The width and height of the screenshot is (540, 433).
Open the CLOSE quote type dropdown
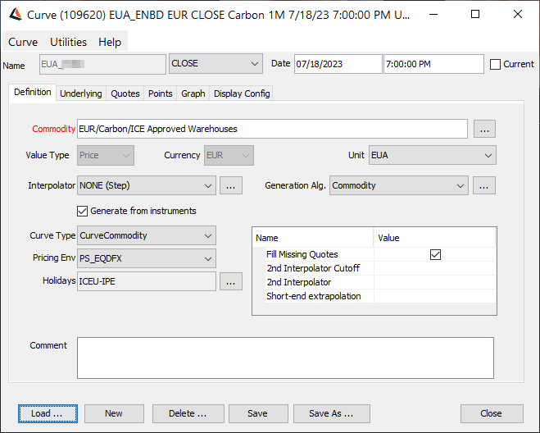[216, 63]
